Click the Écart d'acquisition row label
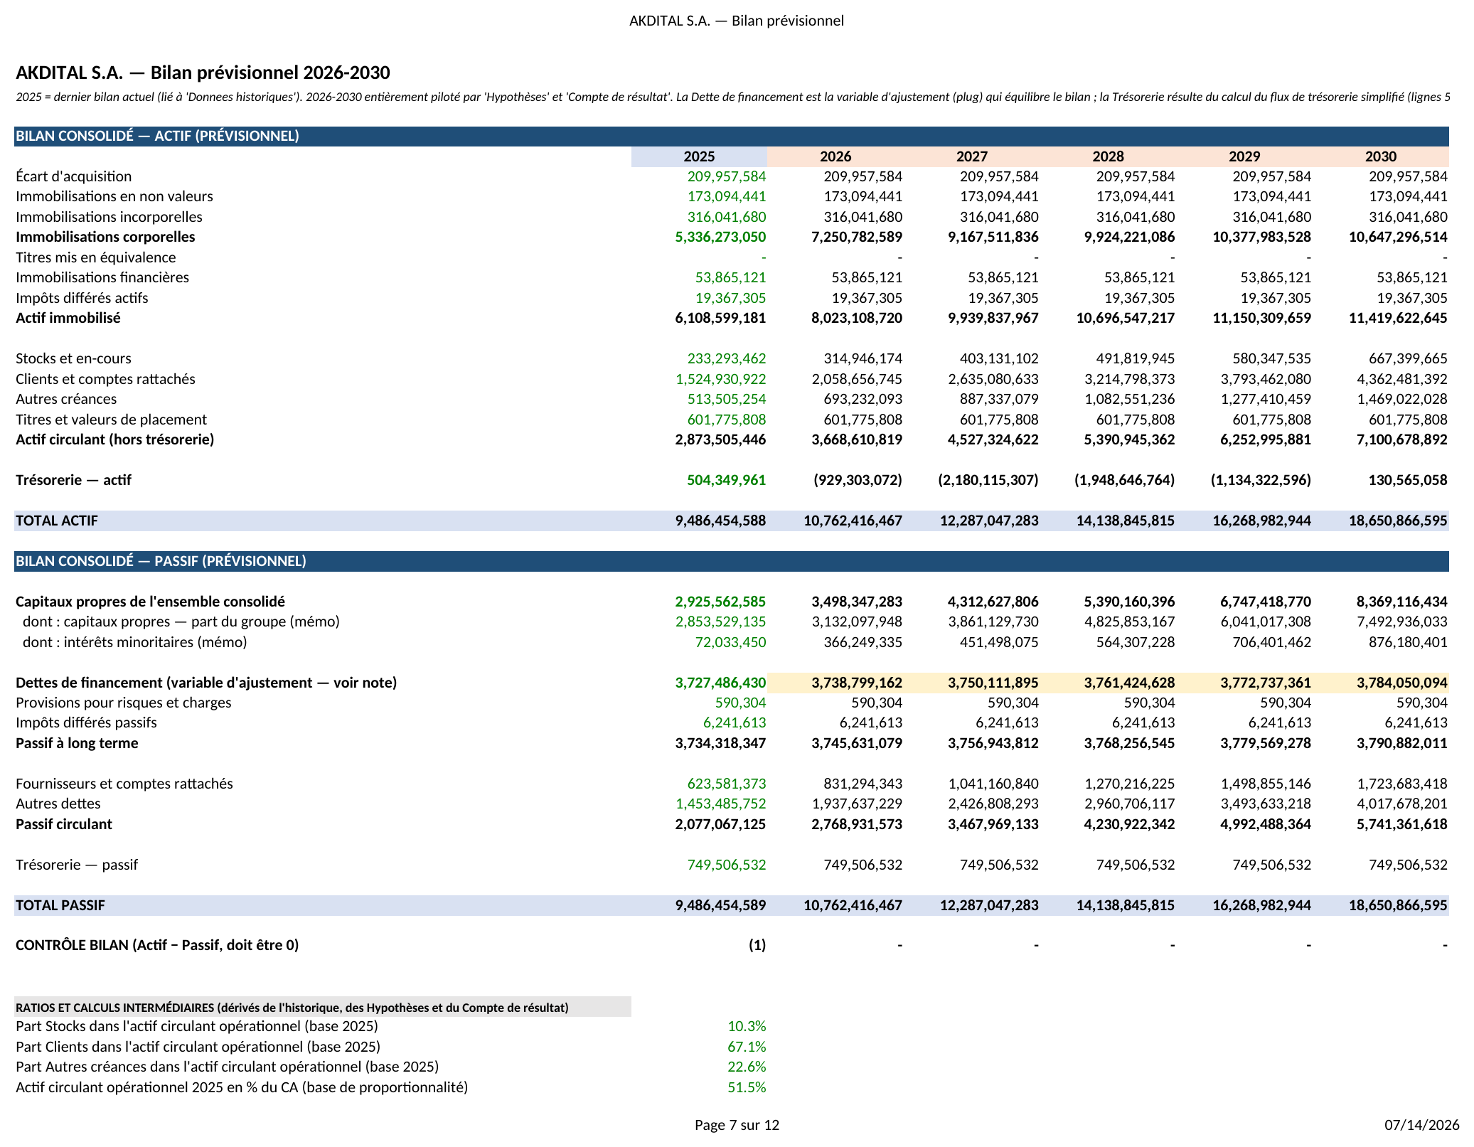Image resolution: width=1474 pixels, height=1147 pixels. 74,176
